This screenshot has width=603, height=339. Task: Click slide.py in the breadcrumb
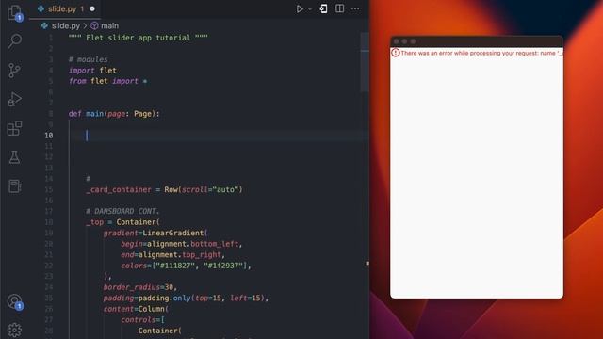click(66, 25)
